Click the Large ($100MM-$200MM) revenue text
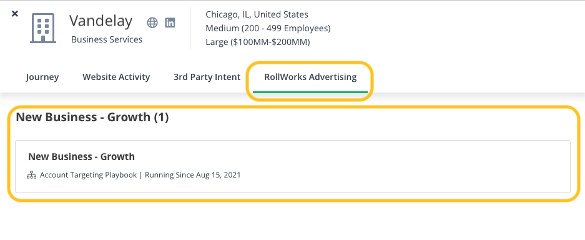Screen dimensions: 585x240 (x=258, y=42)
